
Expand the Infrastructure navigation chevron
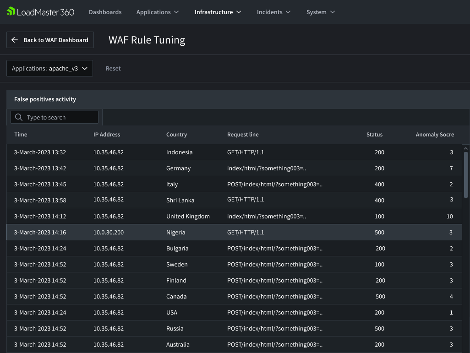[239, 12]
